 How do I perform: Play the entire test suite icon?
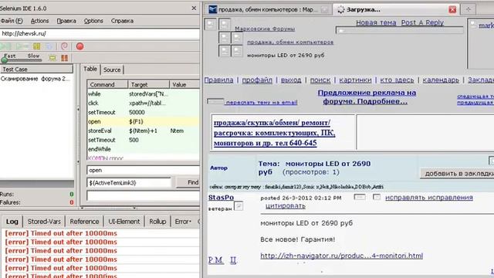click(6, 46)
